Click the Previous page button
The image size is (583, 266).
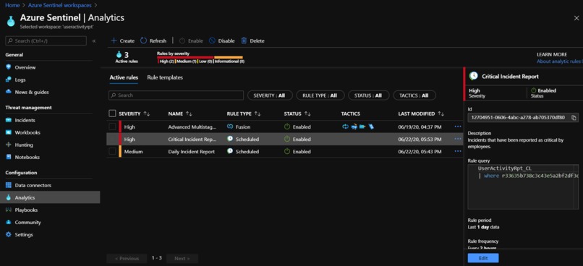pos(127,258)
